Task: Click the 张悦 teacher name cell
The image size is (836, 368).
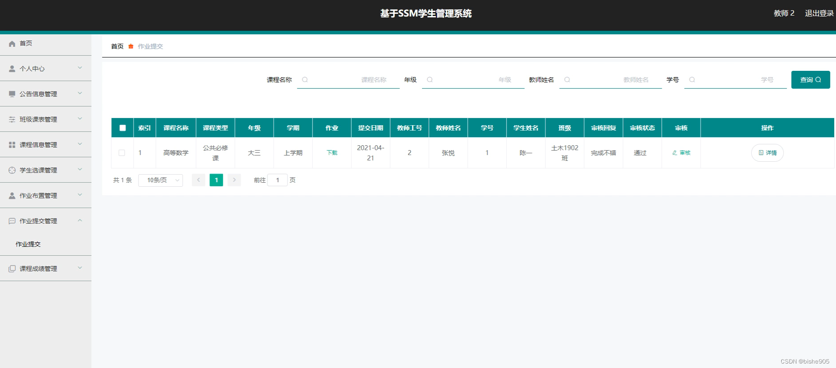Action: coord(448,153)
